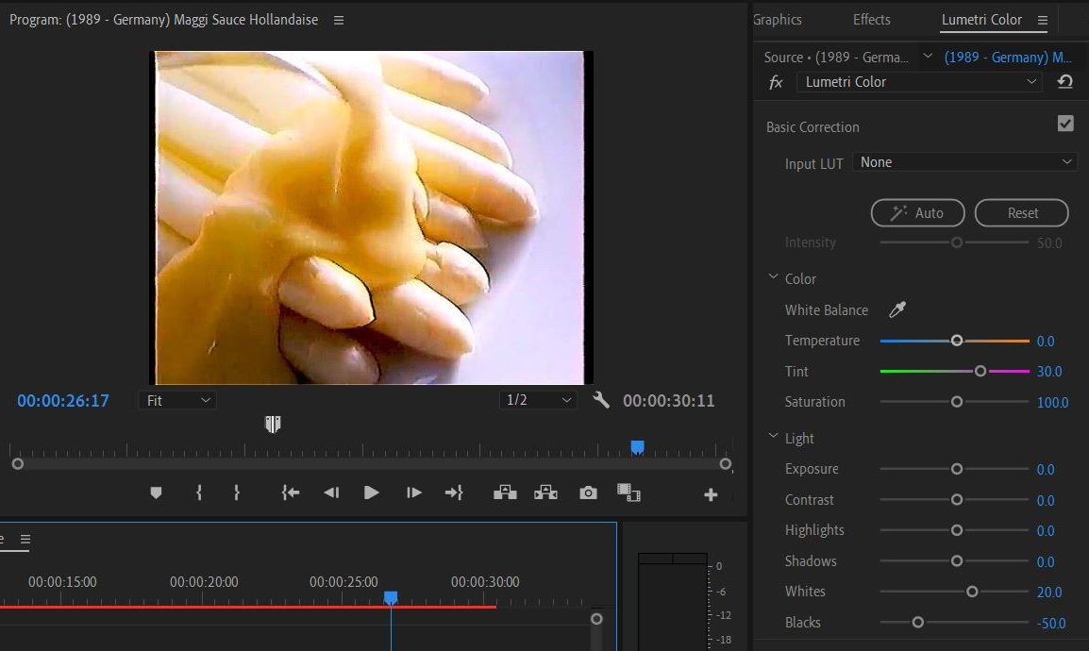Click the Tint slider handle
This screenshot has width=1089, height=651.
[980, 372]
